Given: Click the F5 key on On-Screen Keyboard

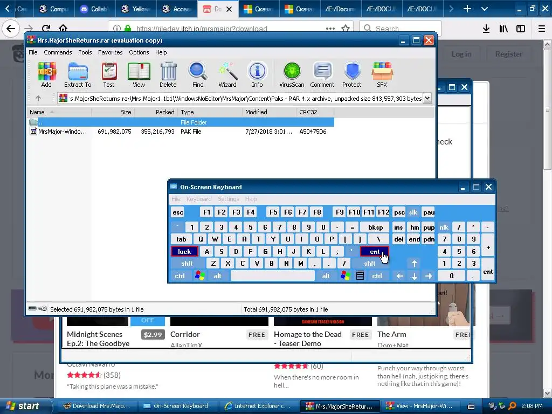Looking at the screenshot, I should point(273,212).
